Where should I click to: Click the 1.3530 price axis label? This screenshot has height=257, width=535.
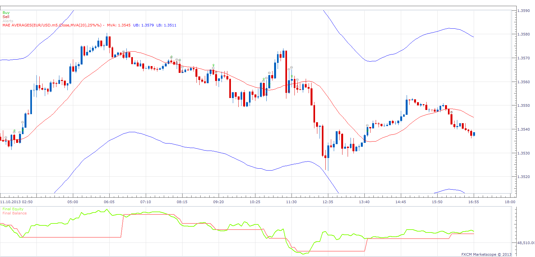[x=523, y=153]
